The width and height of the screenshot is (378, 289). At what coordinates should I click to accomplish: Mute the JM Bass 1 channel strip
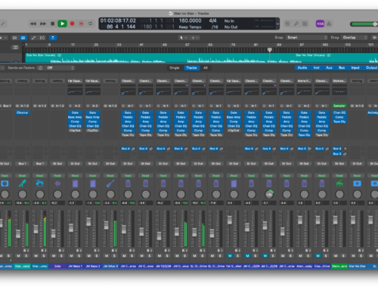71,256
